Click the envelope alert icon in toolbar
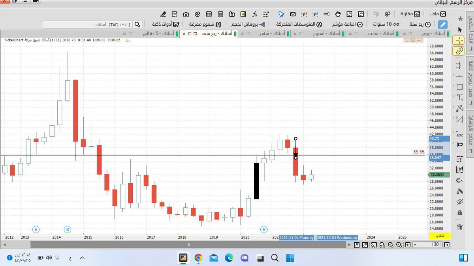This screenshot has height=266, width=474. click(293, 14)
